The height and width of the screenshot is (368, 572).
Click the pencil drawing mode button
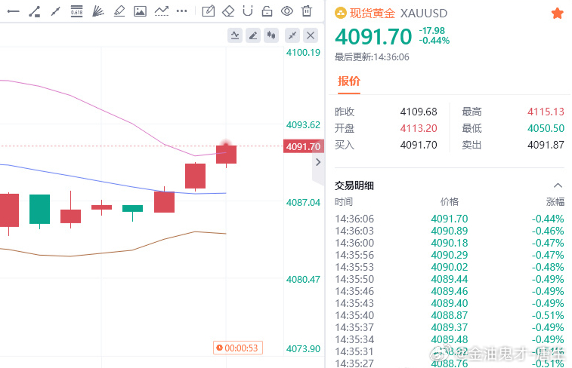[253, 35]
